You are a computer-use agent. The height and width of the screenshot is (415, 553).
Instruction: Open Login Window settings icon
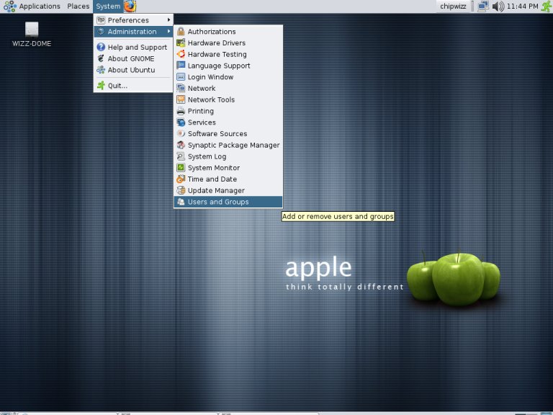pos(181,76)
